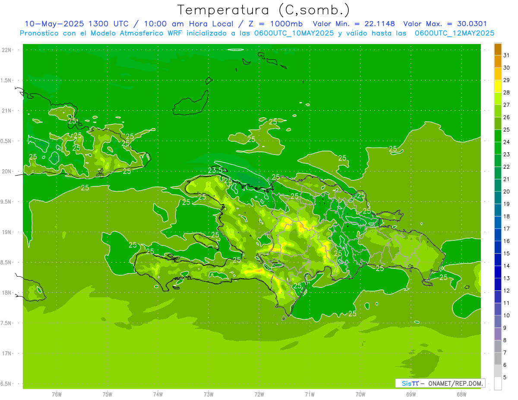Click the 74W longitude axis label
The width and height of the screenshot is (518, 400).
click(158, 394)
